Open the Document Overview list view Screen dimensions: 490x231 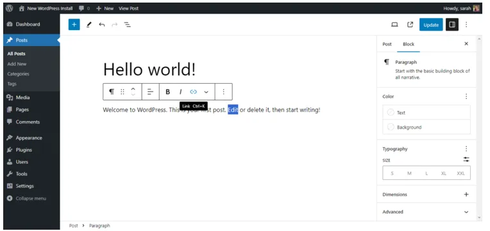click(x=128, y=24)
